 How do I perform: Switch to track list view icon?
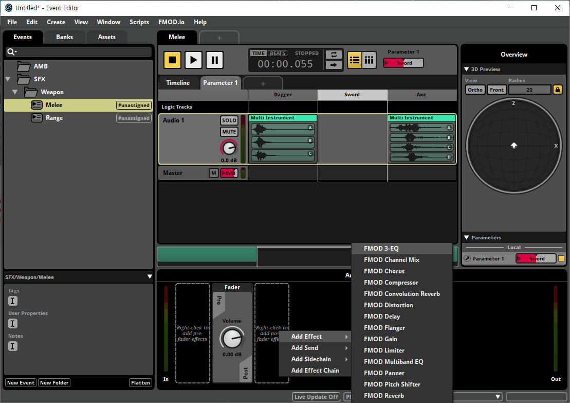pyautogui.click(x=355, y=60)
